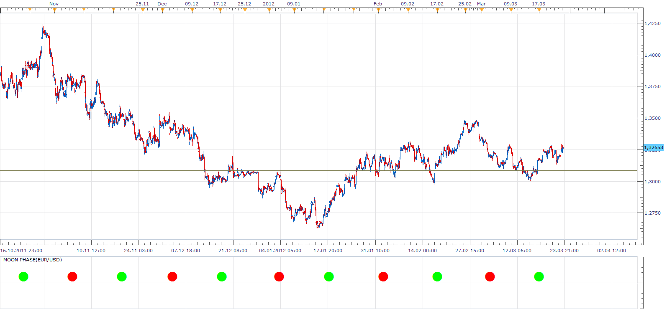This screenshot has height=309, width=667.
Task: Click the Feb label on top timeline
Action: 378,4
